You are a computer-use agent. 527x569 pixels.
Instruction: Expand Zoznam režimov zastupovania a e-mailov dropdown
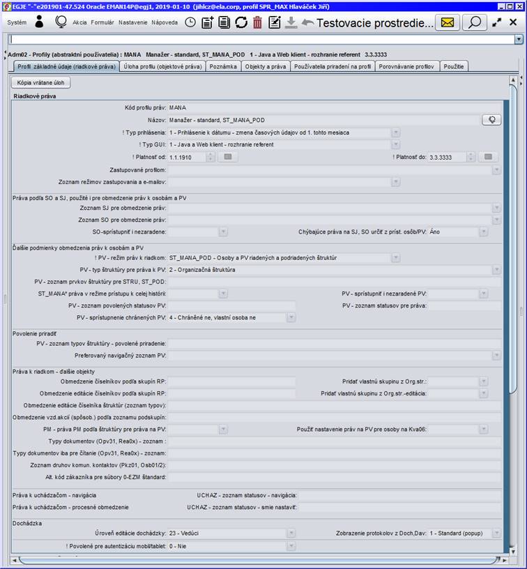[396, 182]
